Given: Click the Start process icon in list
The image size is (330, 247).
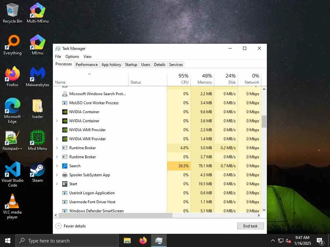Looking at the screenshot, I should pos(65,184).
